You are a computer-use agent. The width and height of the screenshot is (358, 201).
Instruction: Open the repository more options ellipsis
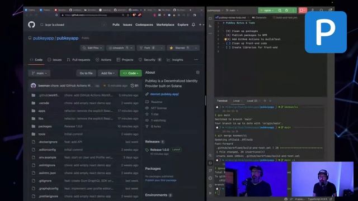196,60
